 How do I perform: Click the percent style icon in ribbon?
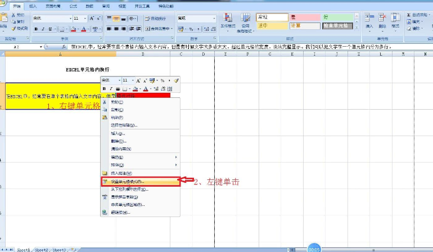(x=191, y=29)
